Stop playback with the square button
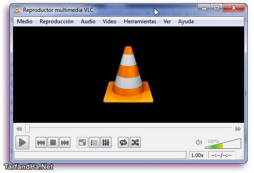 53,142
